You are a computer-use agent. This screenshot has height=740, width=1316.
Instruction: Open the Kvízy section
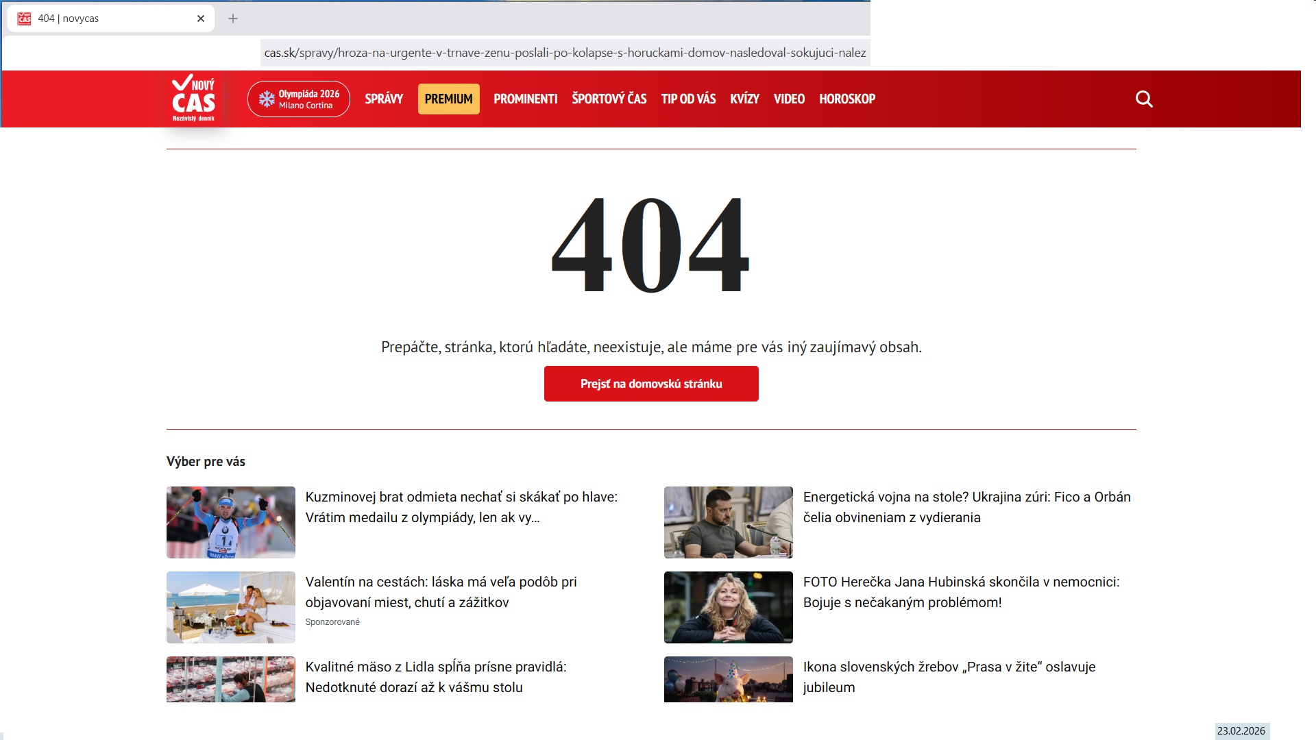coord(744,99)
